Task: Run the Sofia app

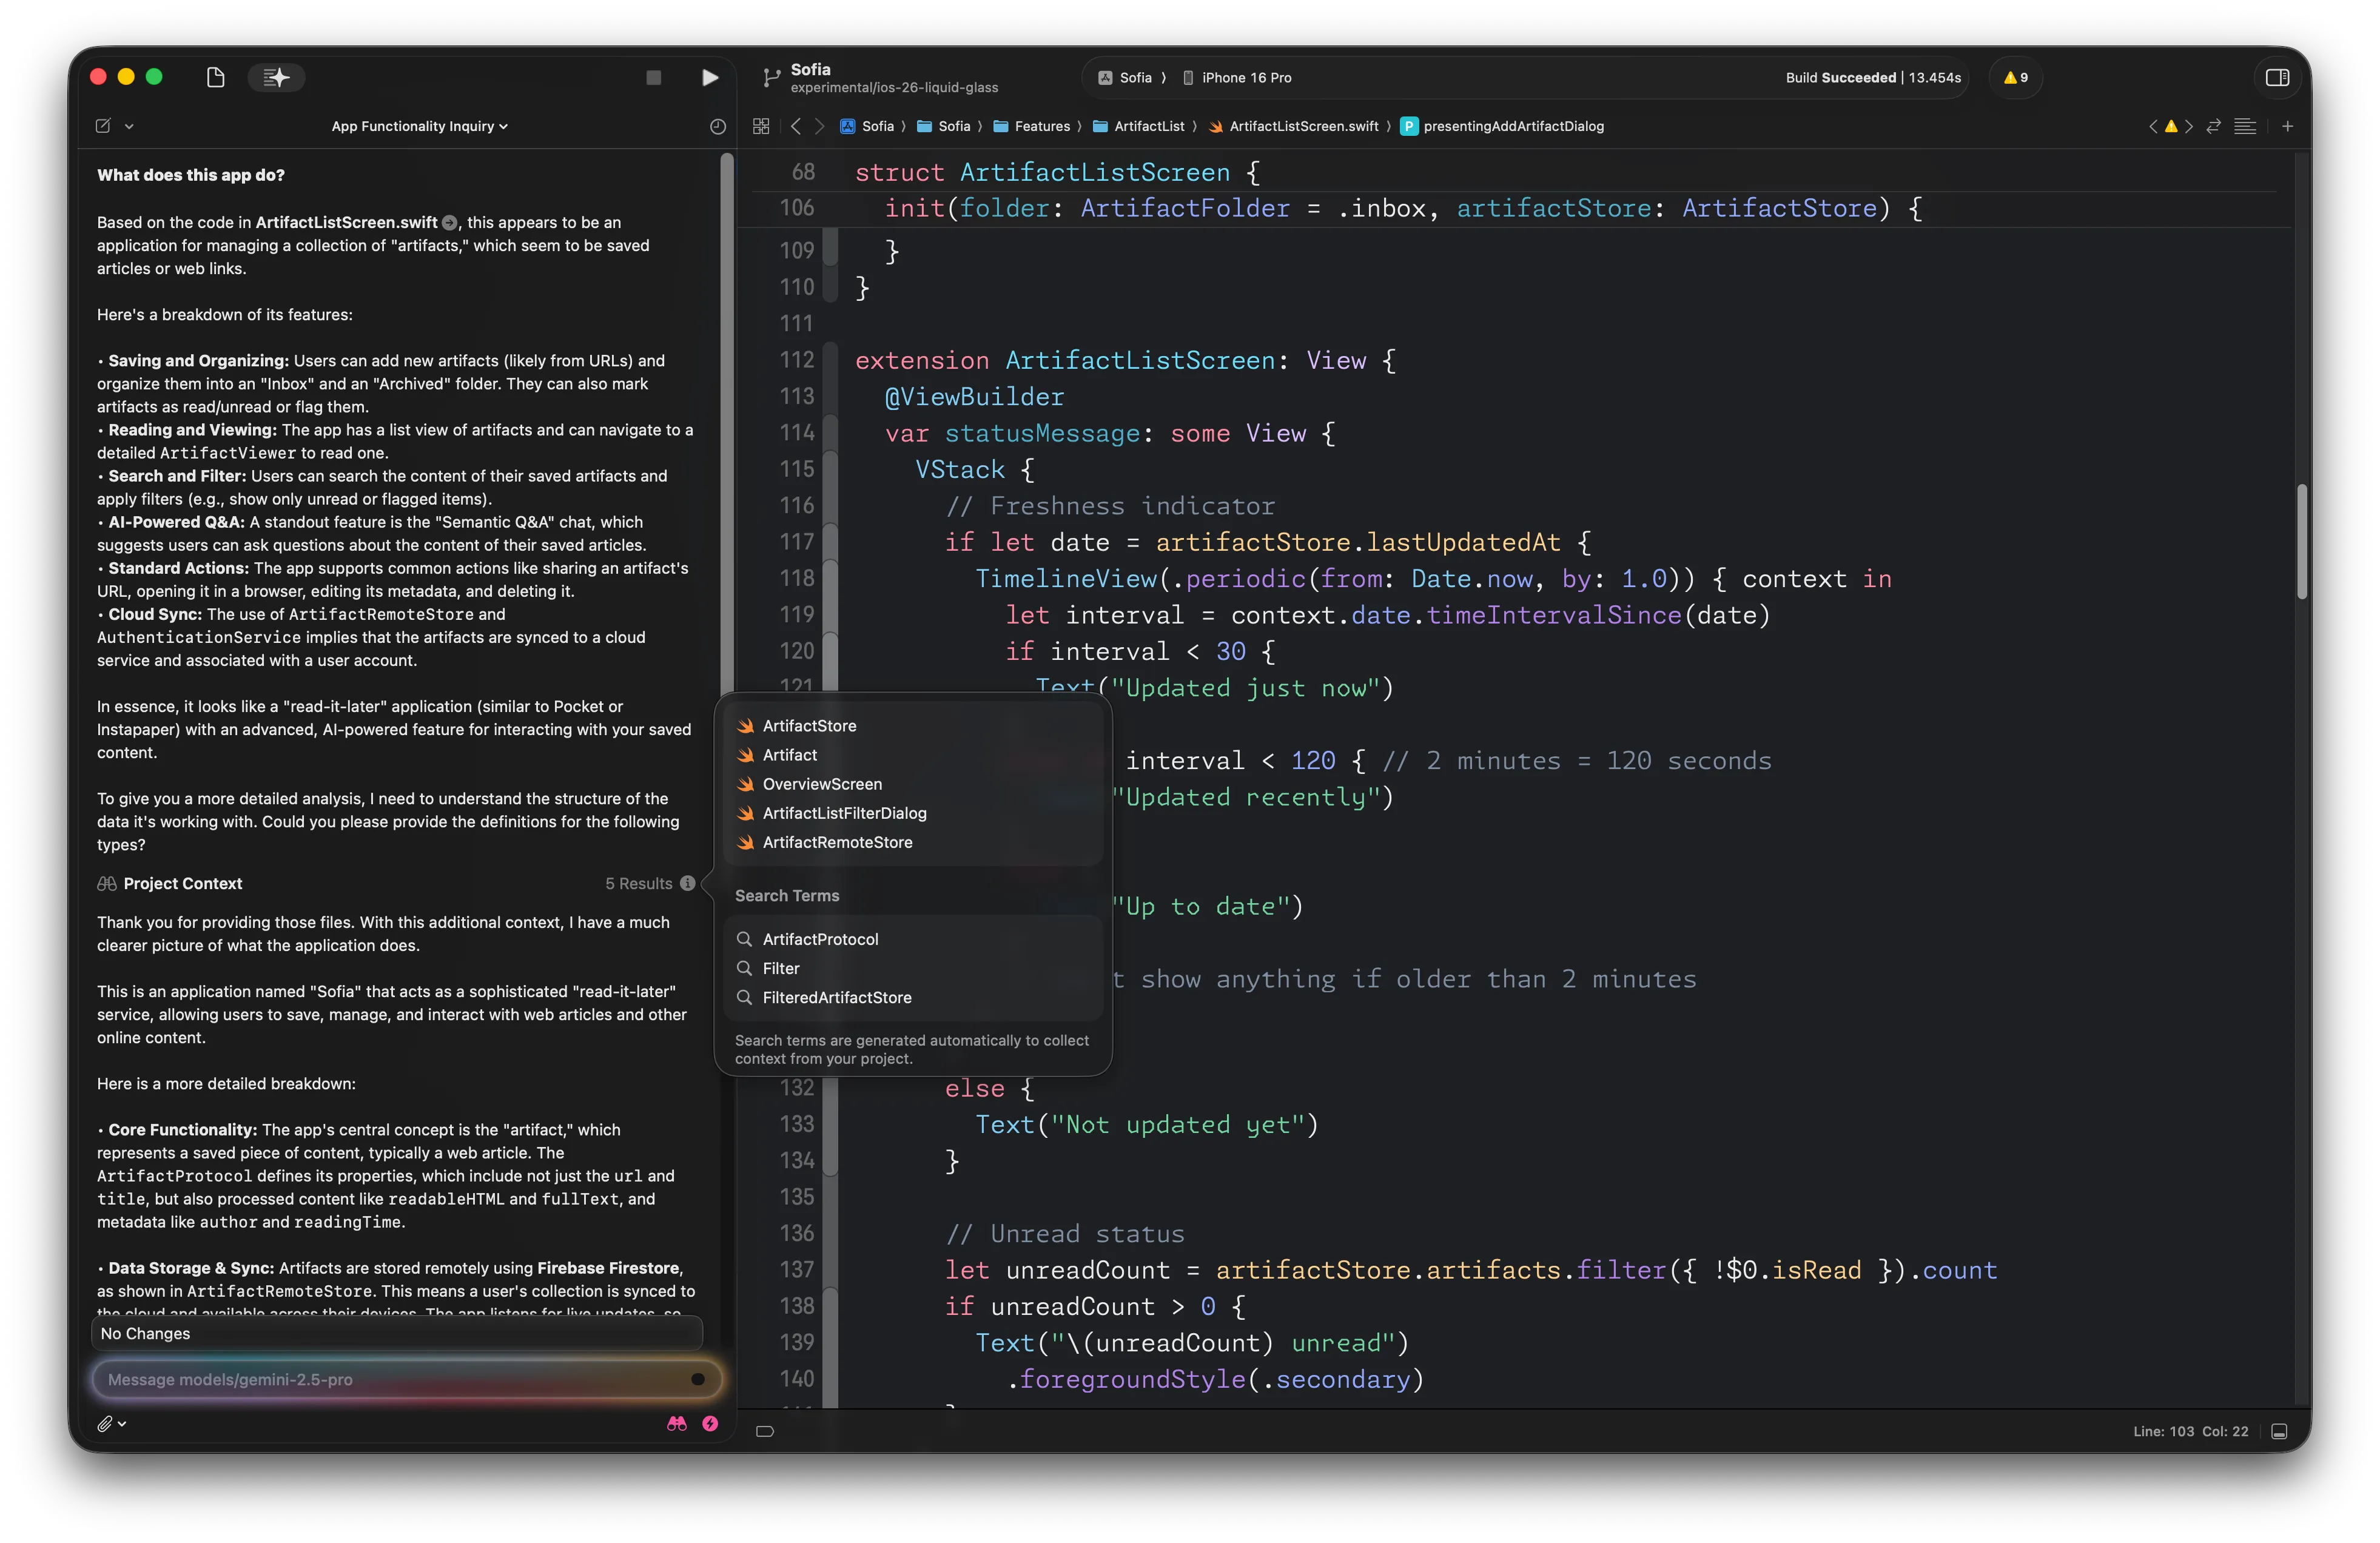Action: pyautogui.click(x=709, y=77)
